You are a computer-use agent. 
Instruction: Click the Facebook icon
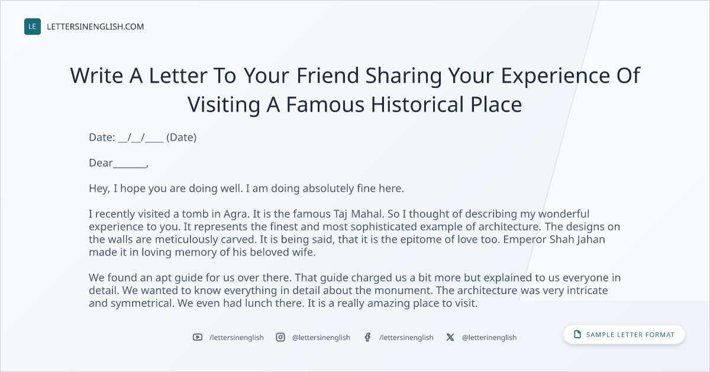point(367,337)
